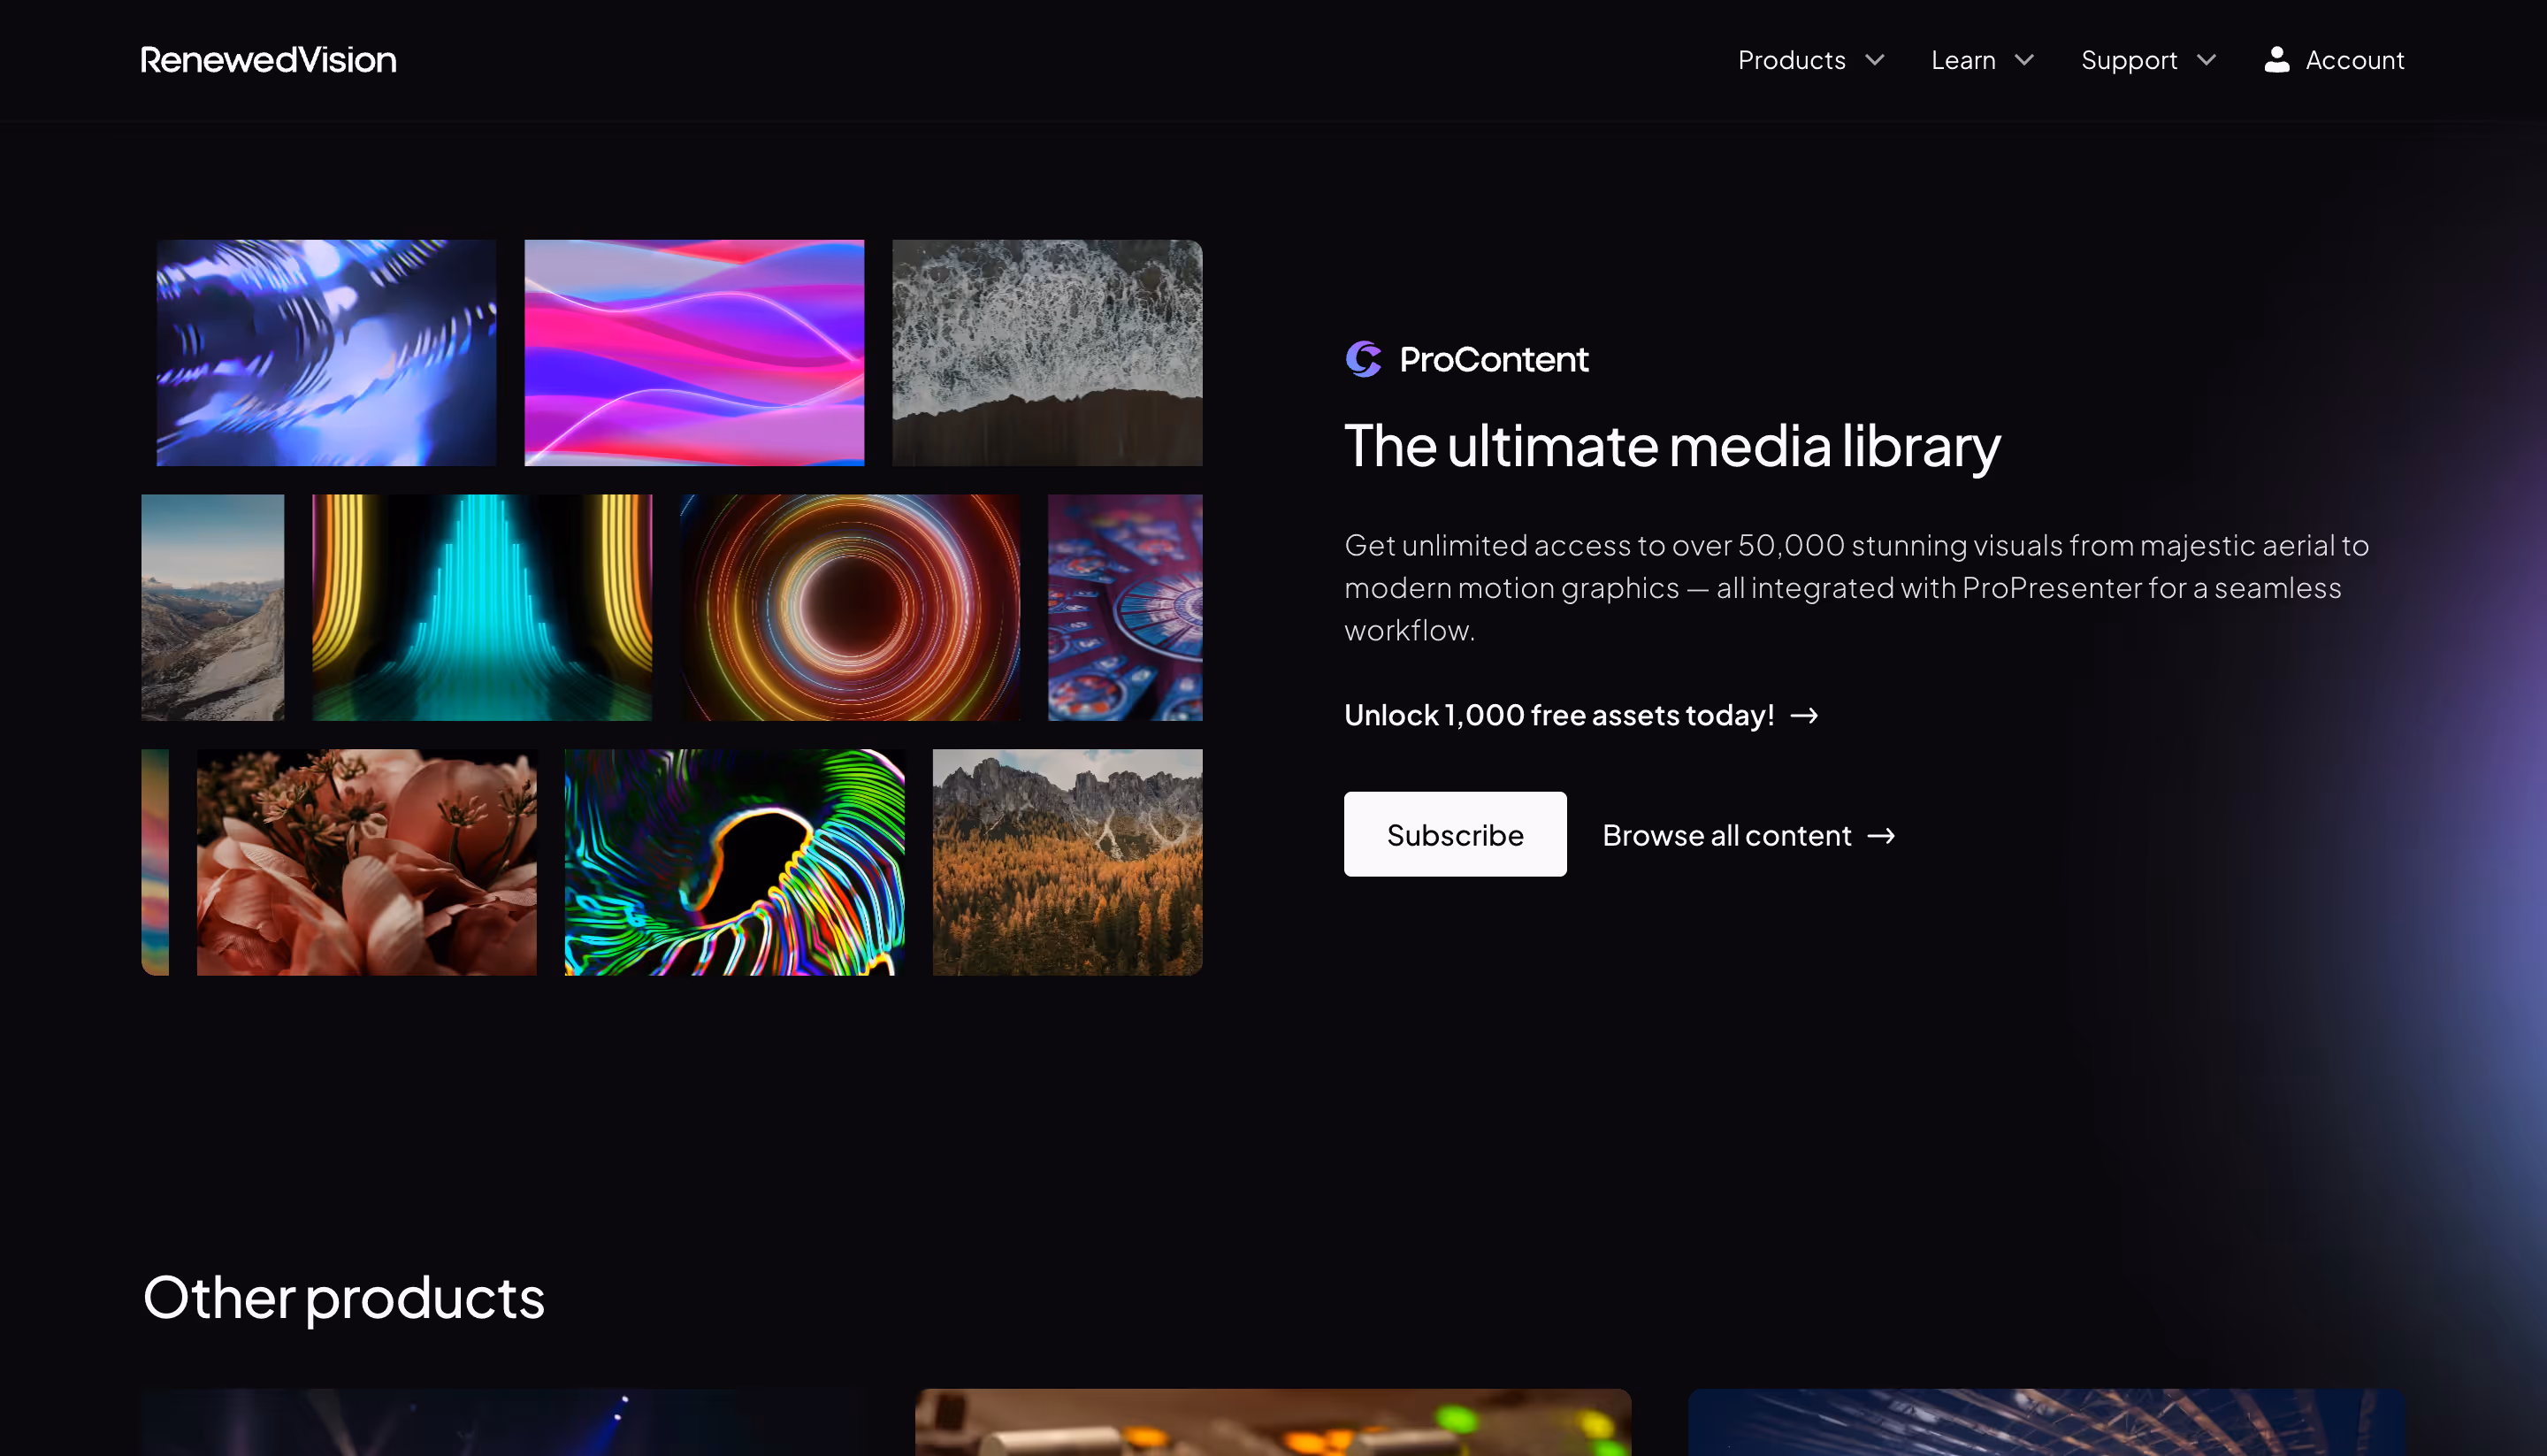Click the ProContent swirl logo icon
This screenshot has width=2547, height=1456.
(1363, 359)
